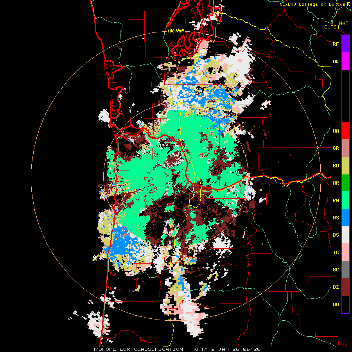Click the IC legend label

pos(336,253)
